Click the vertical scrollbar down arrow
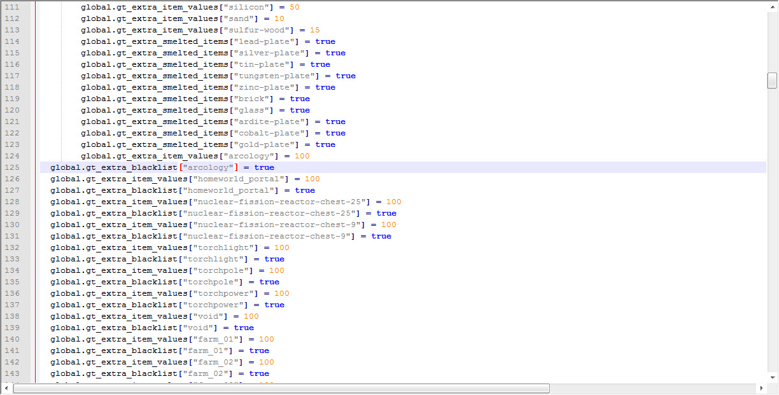The height and width of the screenshot is (395, 779). pos(772,378)
